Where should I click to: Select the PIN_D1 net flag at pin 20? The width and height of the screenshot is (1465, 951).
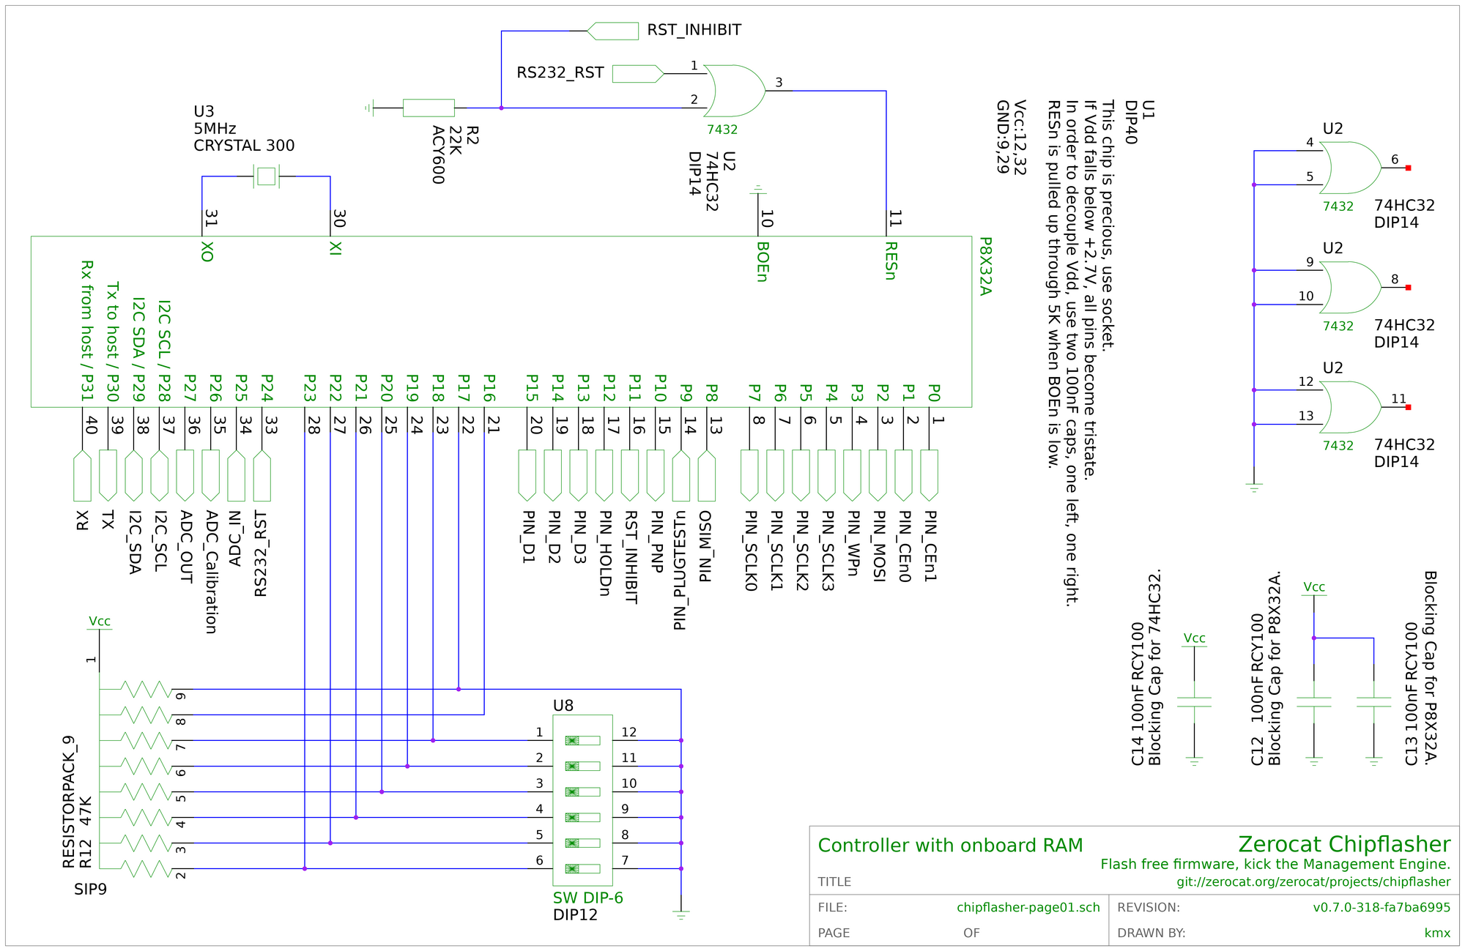(x=527, y=476)
